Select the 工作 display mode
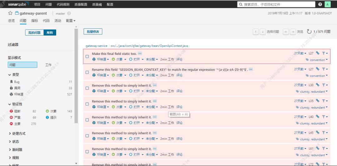Image resolution: width=337 pixels, height=166 pixels. 48,65
